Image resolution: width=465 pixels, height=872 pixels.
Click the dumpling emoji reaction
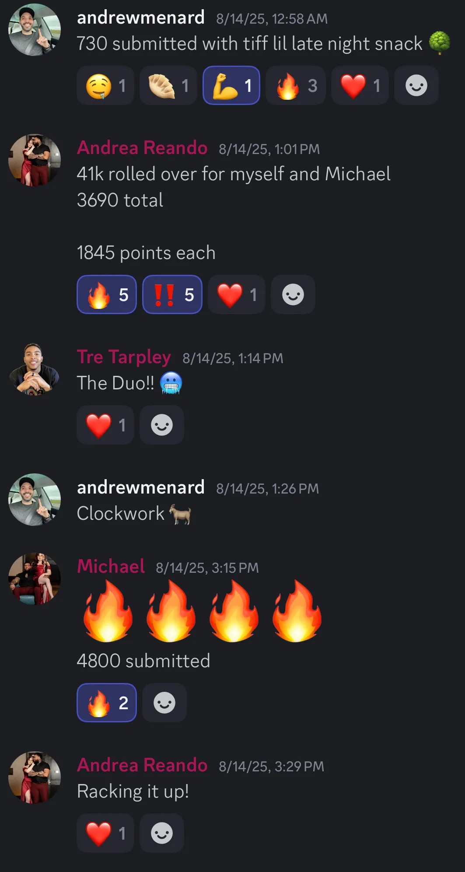168,85
